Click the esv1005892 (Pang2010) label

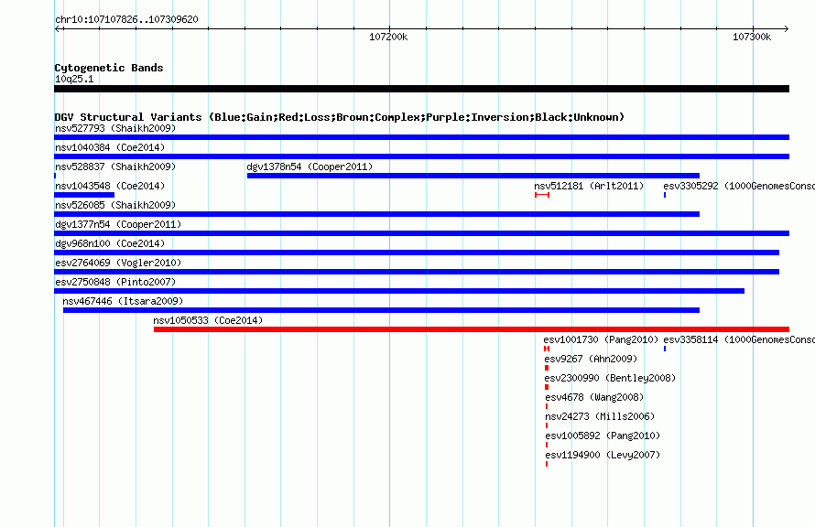point(603,436)
